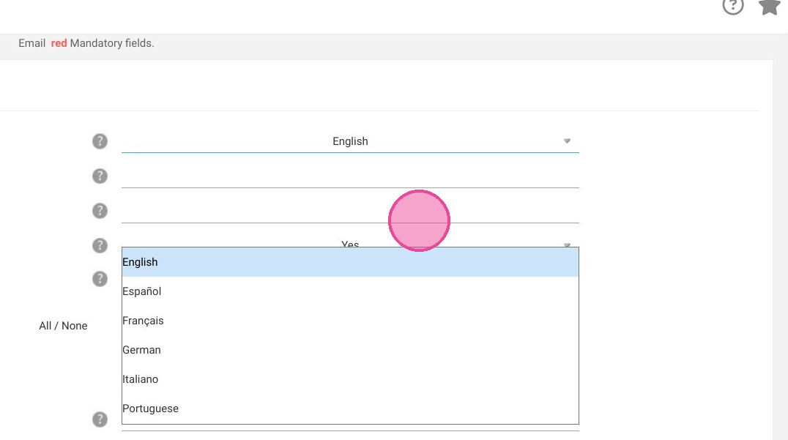The width and height of the screenshot is (788, 440).
Task: Open the English language dropdown arrow
Action: (567, 141)
